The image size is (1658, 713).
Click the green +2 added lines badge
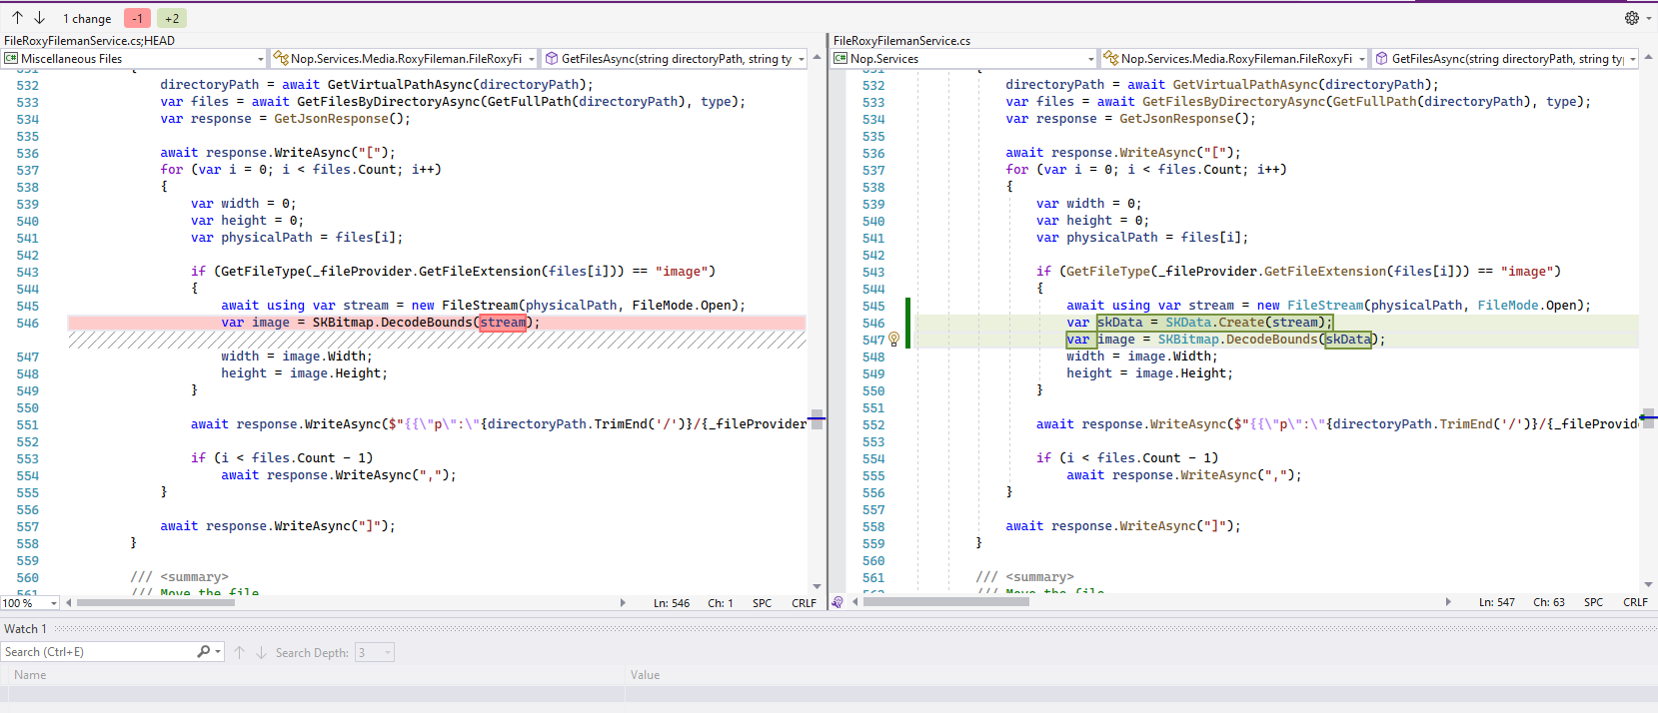[172, 18]
